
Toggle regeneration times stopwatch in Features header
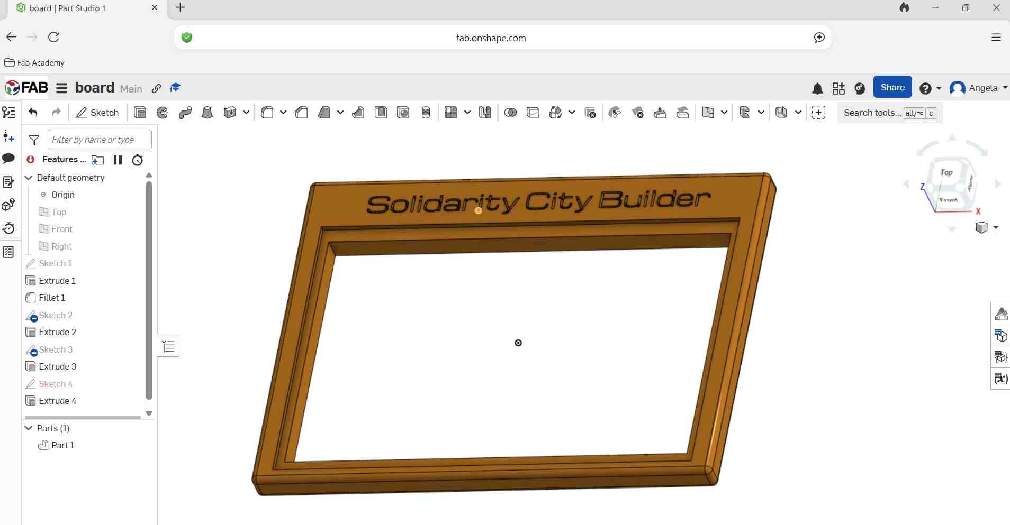click(137, 160)
